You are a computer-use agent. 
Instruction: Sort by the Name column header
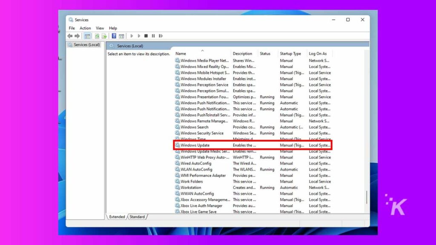click(202, 54)
